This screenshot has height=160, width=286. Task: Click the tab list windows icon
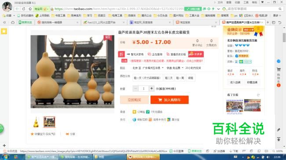(274, 22)
